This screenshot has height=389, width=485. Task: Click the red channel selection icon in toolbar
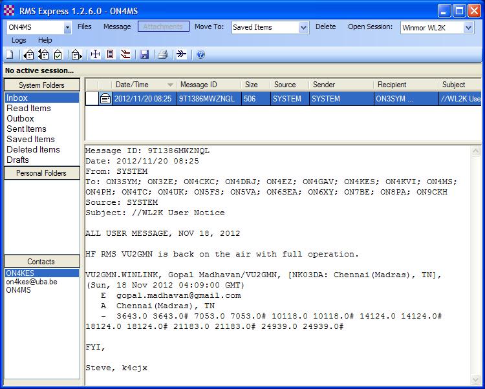pos(125,55)
